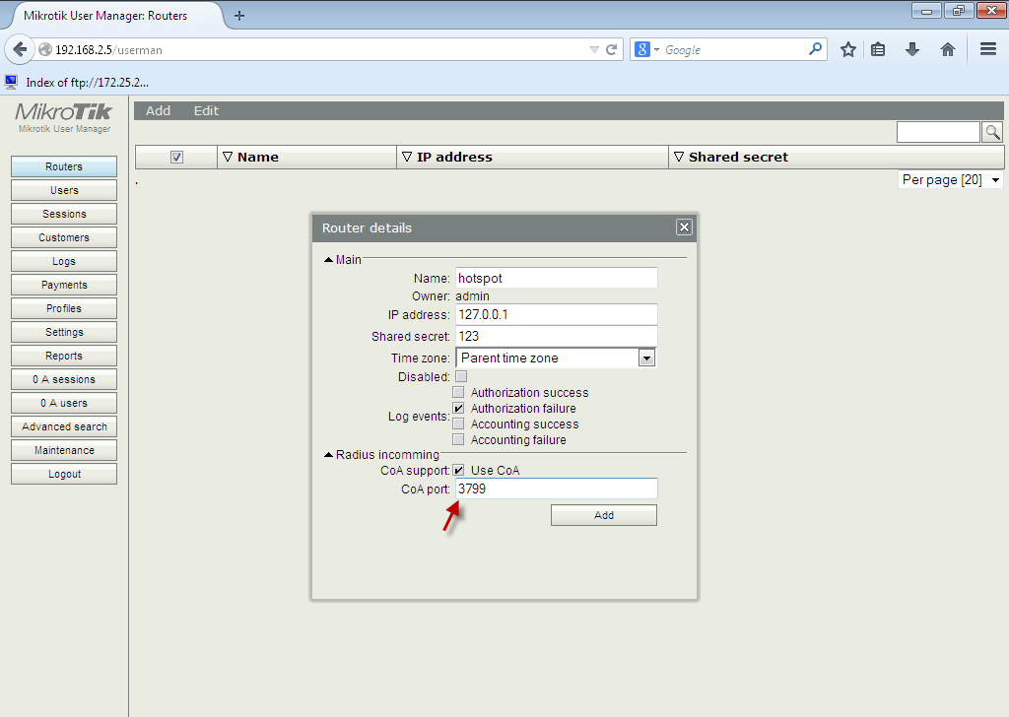Viewport: 1009px width, 717px height.
Task: Open a new browser tab
Action: tap(239, 16)
